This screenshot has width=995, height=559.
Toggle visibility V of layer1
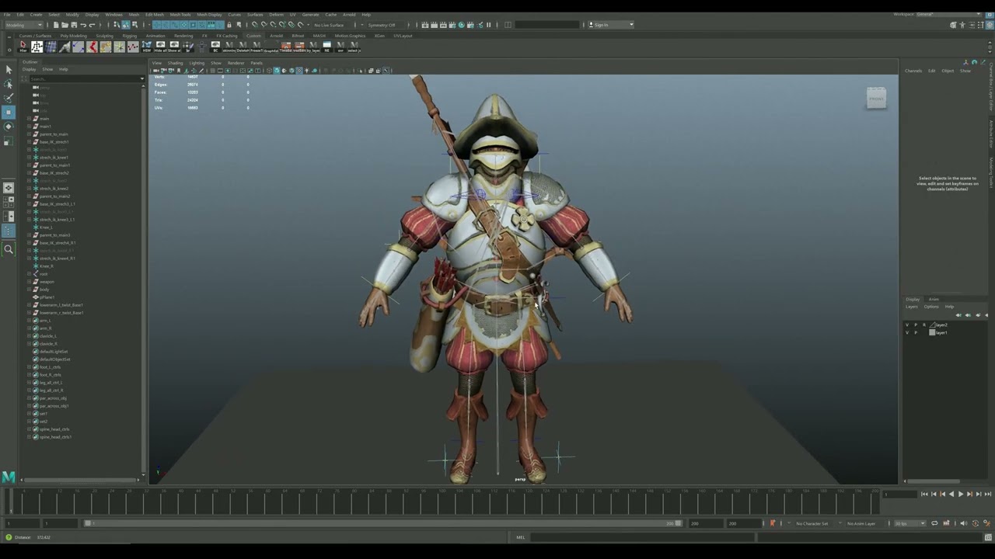coord(907,332)
